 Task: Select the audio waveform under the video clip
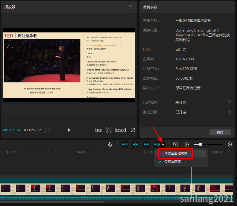pyautogui.click(x=116, y=198)
